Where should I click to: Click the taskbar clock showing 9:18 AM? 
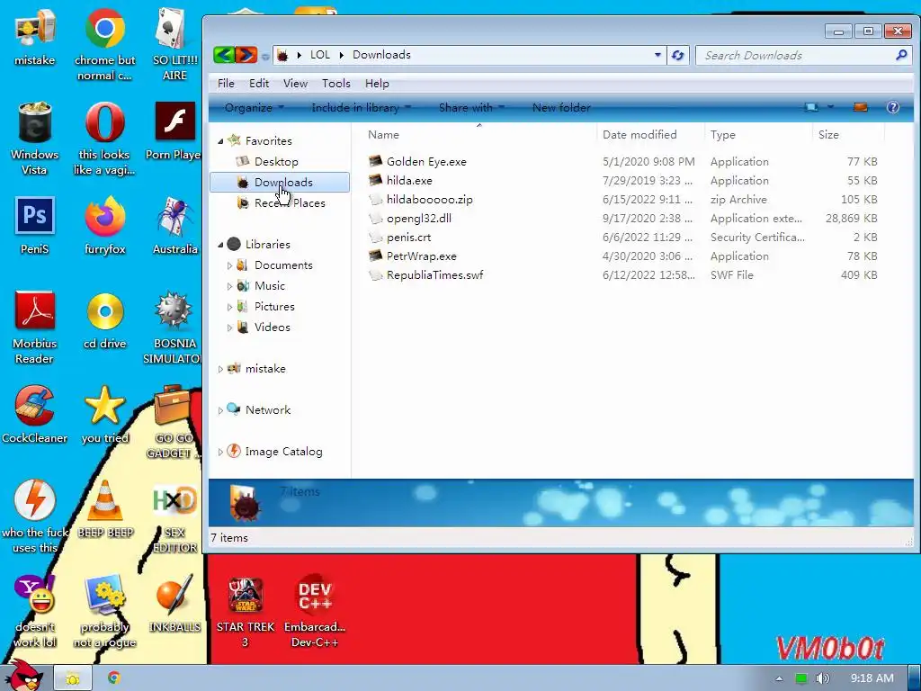tap(872, 678)
